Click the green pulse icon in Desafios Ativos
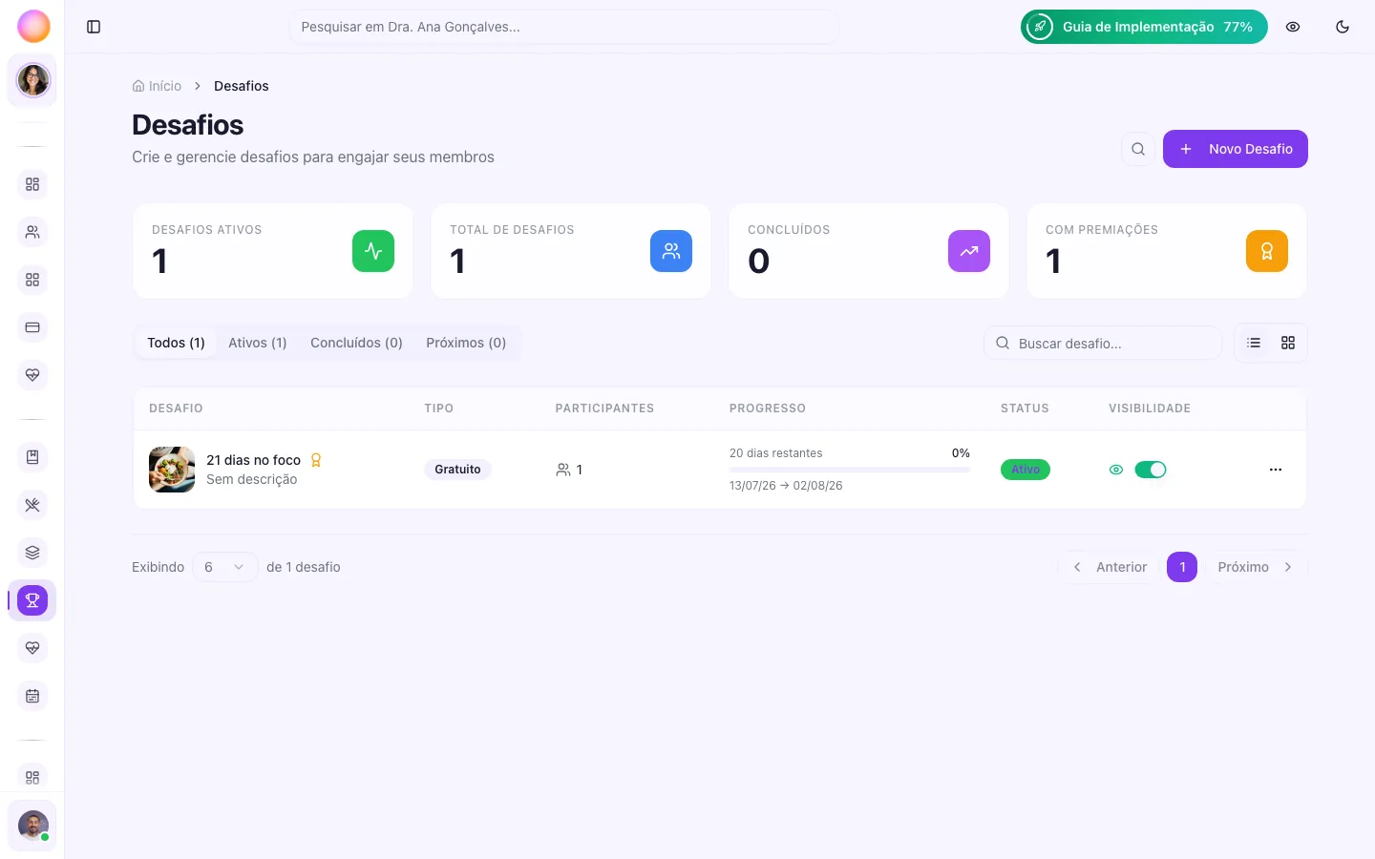This screenshot has width=1375, height=859. pyautogui.click(x=373, y=251)
